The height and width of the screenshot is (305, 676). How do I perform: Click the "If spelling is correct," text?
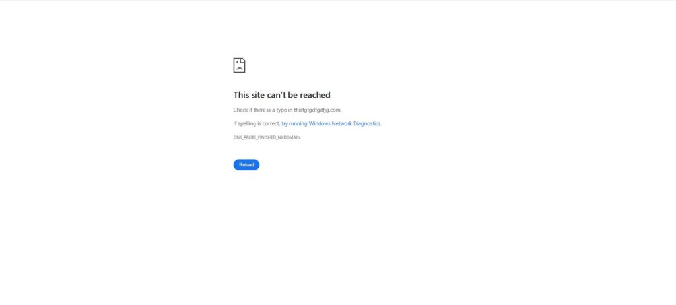click(257, 123)
